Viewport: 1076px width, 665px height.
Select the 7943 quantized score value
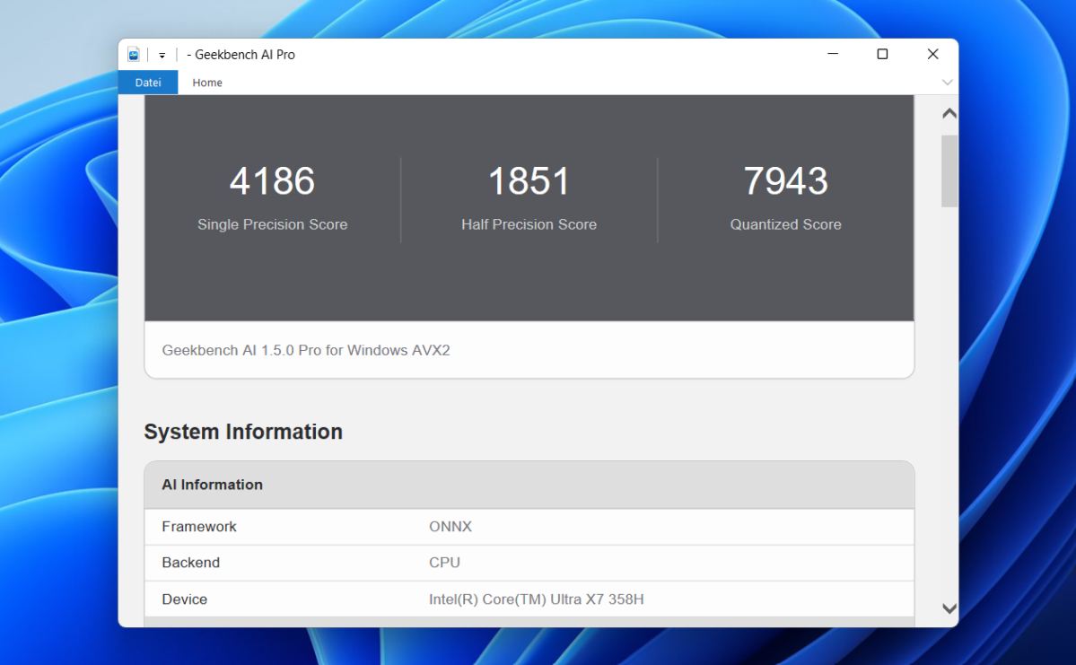786,181
